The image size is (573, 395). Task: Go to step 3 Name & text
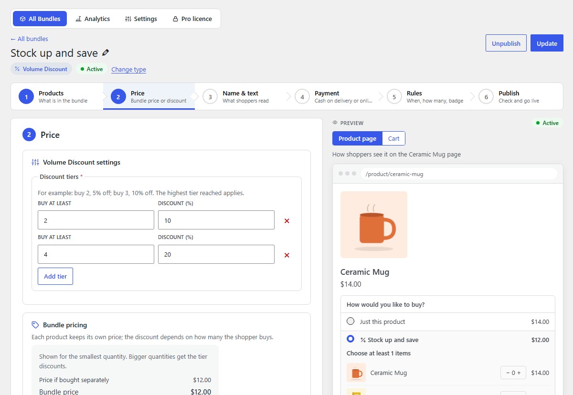pos(241,96)
